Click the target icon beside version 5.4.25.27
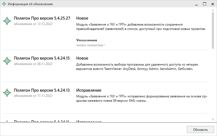 pyautogui.click(x=7, y=21)
